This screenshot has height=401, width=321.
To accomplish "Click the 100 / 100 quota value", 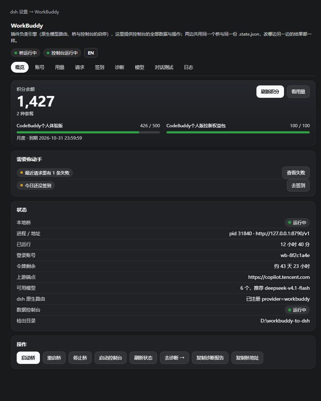I will pos(300,125).
